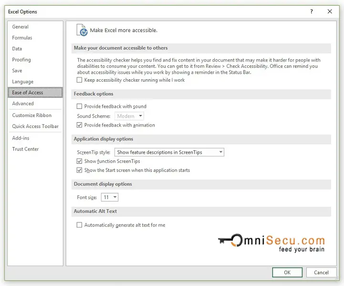Viewport: 344px width, 286px height.
Task: Enable Keep accessibility checker running while I work
Action: [x=79, y=80]
